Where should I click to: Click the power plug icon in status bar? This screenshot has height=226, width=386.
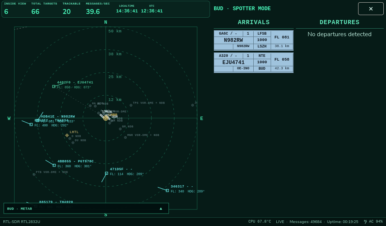pos(365,221)
